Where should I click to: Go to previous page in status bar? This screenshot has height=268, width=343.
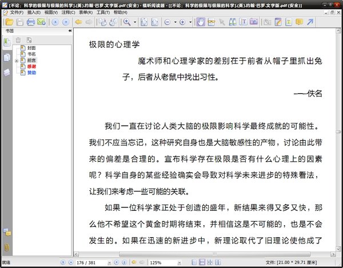click(71, 262)
